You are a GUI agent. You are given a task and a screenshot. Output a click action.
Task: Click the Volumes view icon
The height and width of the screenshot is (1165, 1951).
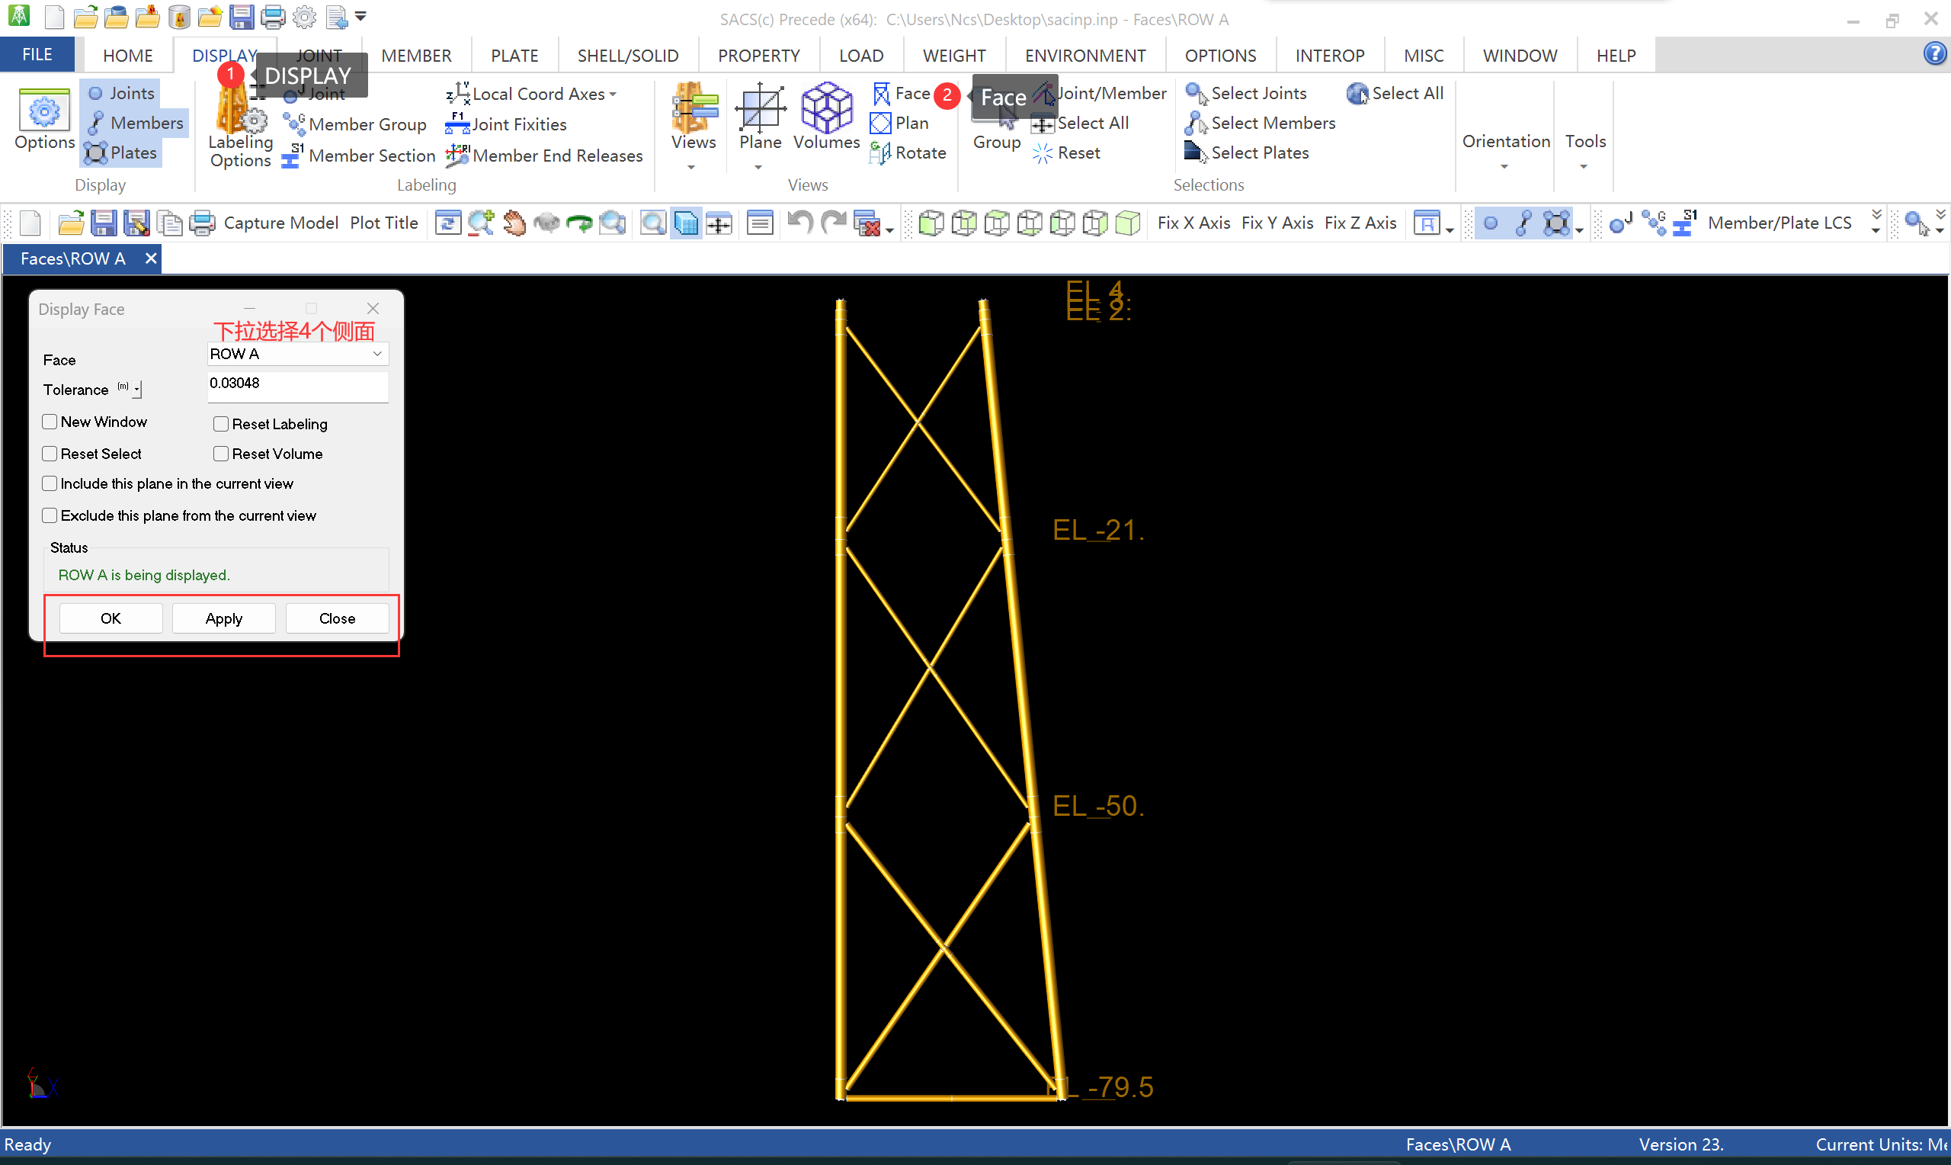pyautogui.click(x=826, y=116)
